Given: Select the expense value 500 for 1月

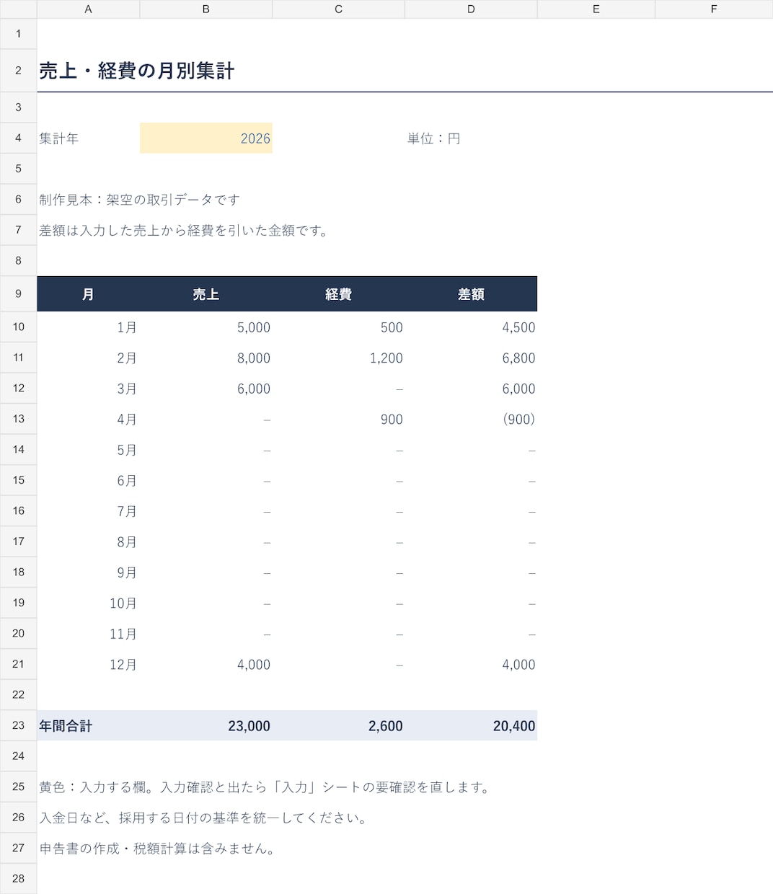Looking at the screenshot, I should [339, 327].
